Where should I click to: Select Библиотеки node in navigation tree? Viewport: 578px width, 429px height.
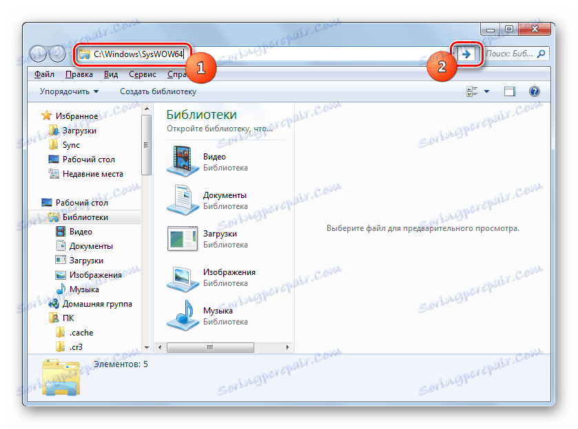coord(85,217)
